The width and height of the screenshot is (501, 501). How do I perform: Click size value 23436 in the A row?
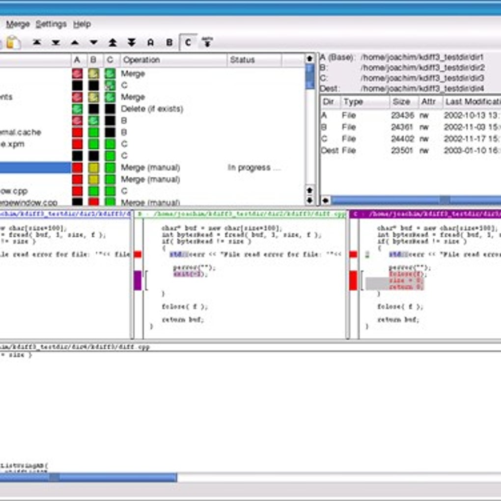tap(403, 115)
